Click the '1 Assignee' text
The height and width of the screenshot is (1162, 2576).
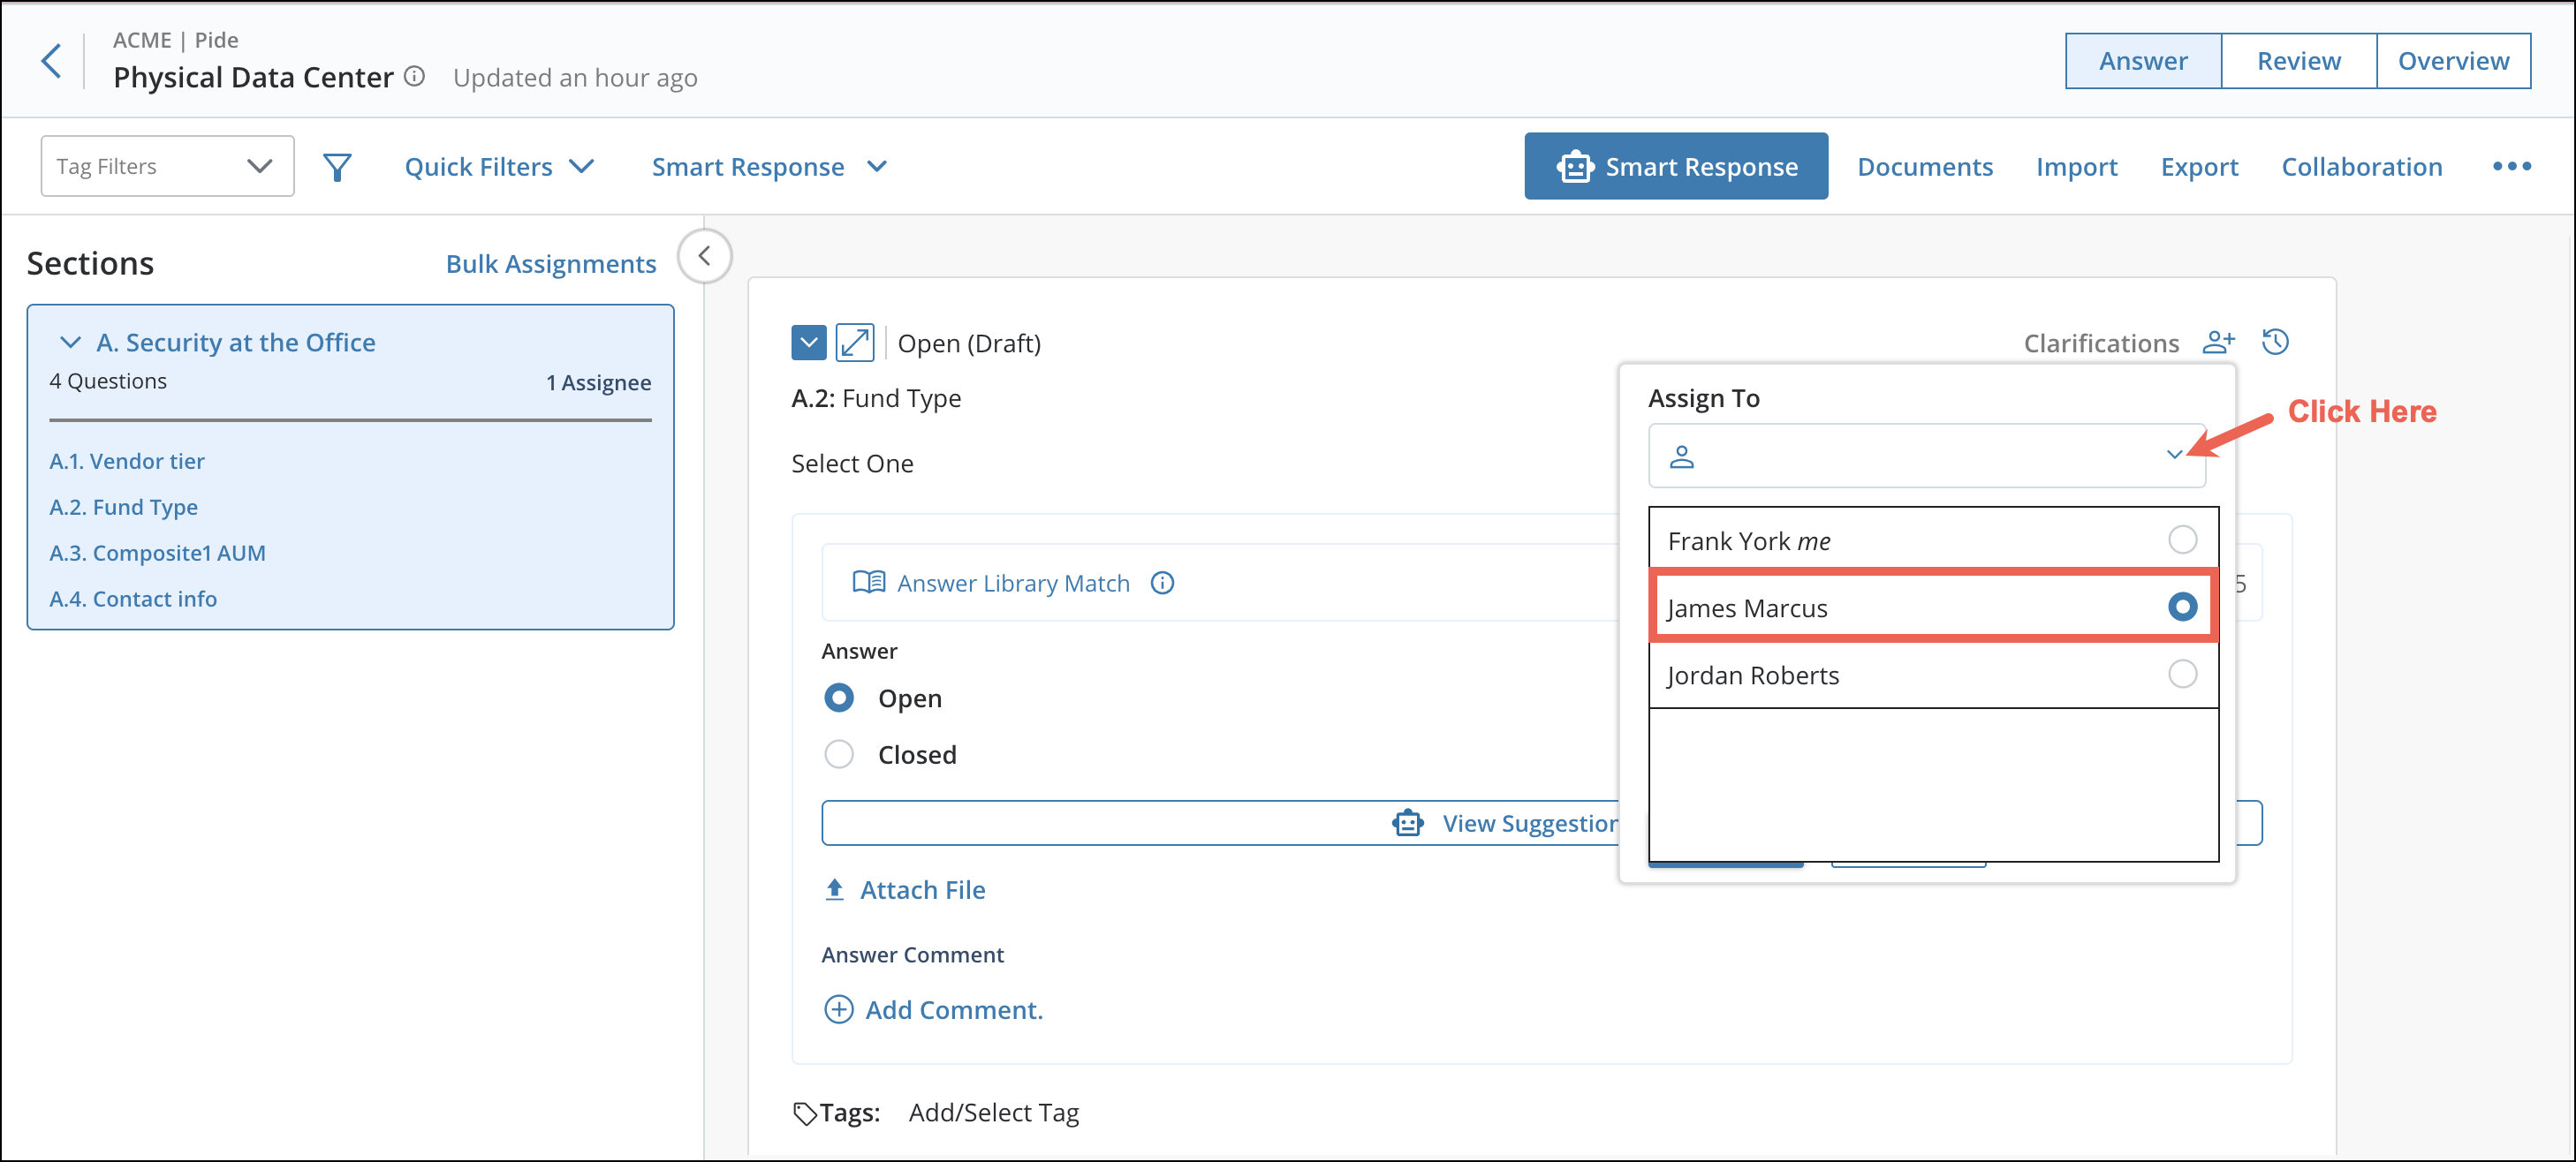(x=598, y=382)
